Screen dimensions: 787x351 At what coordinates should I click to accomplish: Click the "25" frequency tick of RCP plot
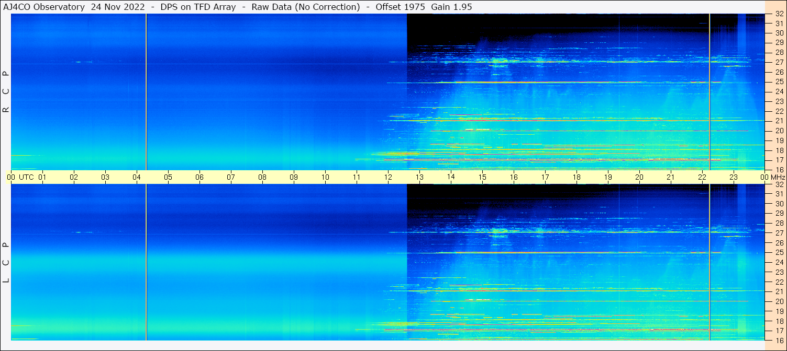pos(779,82)
